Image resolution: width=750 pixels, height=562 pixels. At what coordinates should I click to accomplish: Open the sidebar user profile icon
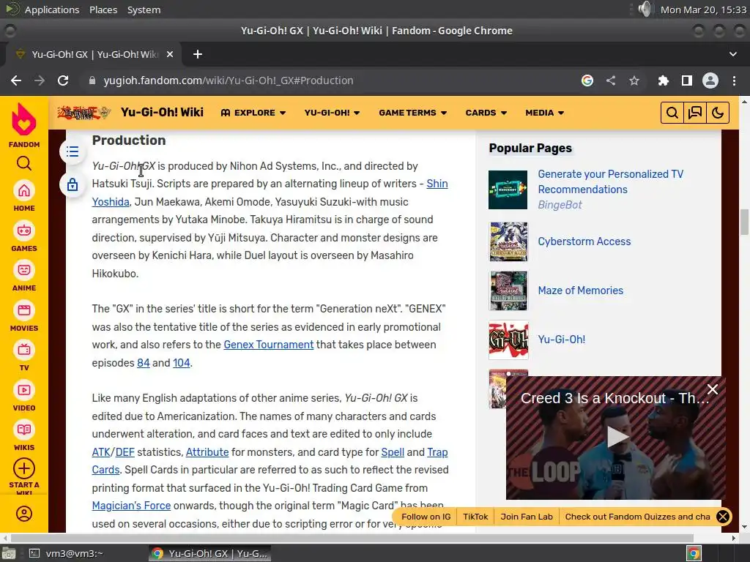[x=24, y=514]
